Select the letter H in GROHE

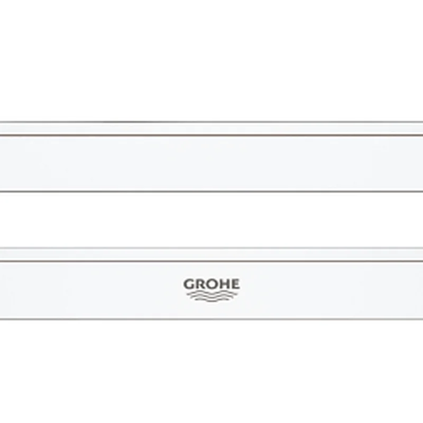coord(224,284)
